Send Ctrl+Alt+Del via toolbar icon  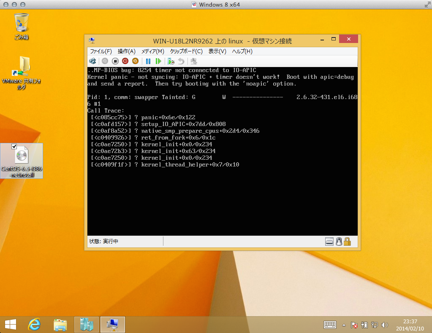tap(92, 61)
